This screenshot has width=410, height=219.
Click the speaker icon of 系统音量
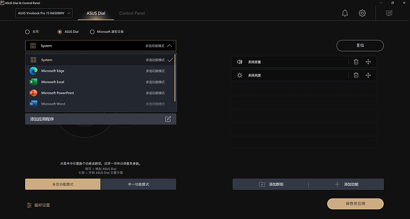click(239, 62)
